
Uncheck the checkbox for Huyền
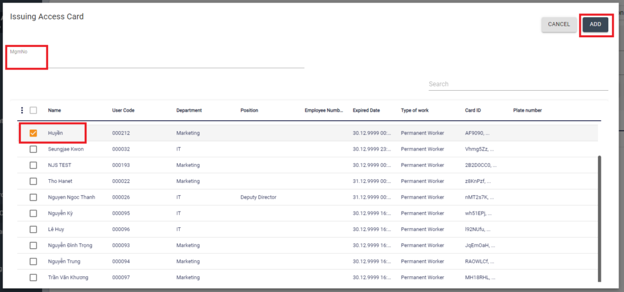pos(34,133)
